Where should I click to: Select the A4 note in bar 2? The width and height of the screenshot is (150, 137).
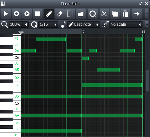(x=112, y=115)
